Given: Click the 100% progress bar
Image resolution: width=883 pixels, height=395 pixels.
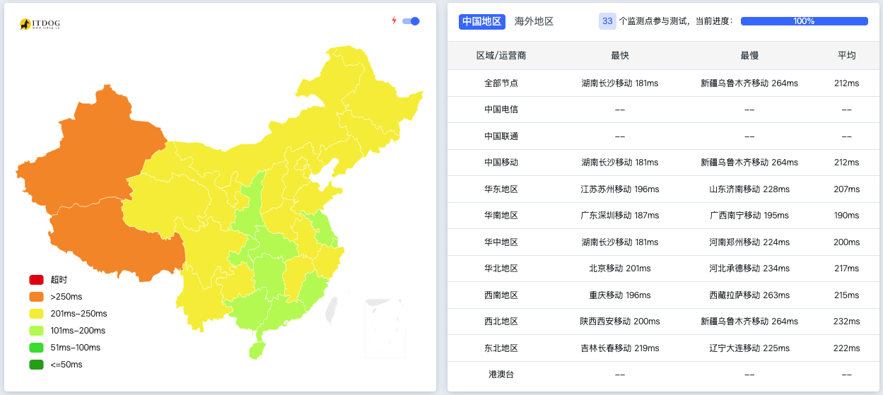Looking at the screenshot, I should coord(804,21).
